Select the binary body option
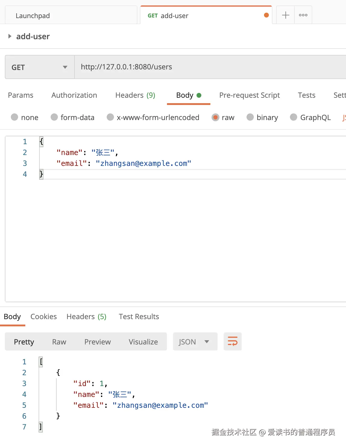This screenshot has height=447, width=346. (x=250, y=117)
